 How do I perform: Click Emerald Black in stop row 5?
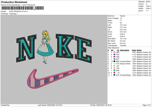pyautogui.click(x=125, y=61)
